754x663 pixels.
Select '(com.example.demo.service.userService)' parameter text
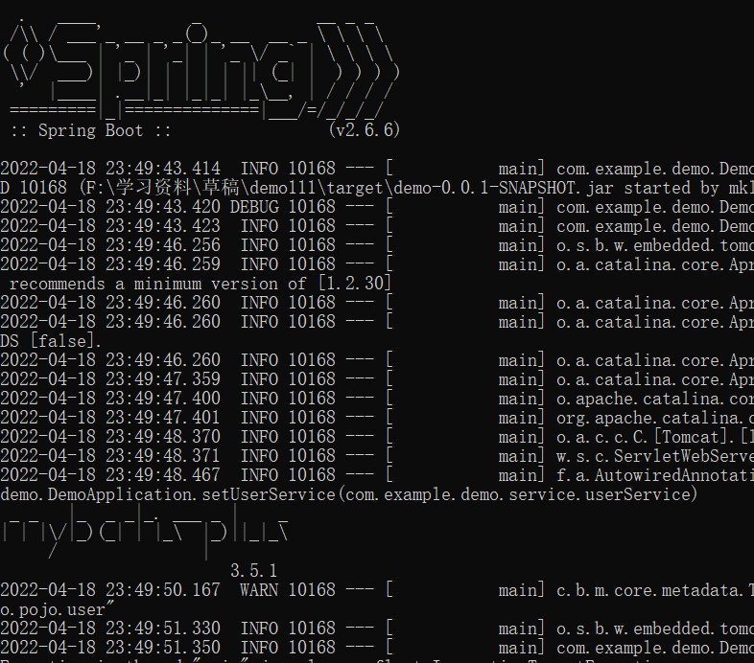(x=517, y=494)
